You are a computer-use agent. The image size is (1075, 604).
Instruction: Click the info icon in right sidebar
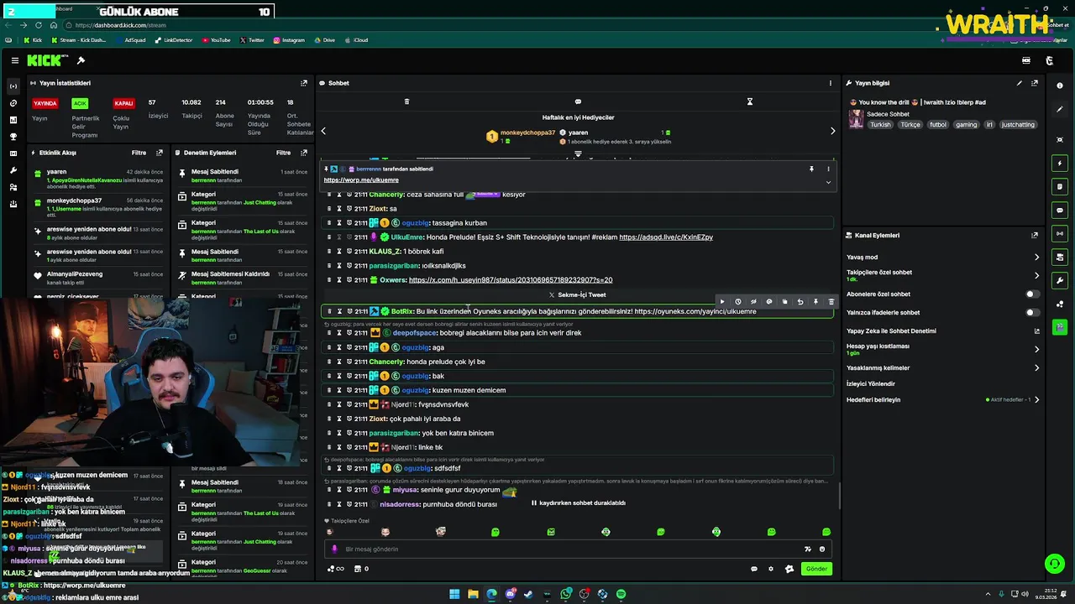point(1060,86)
